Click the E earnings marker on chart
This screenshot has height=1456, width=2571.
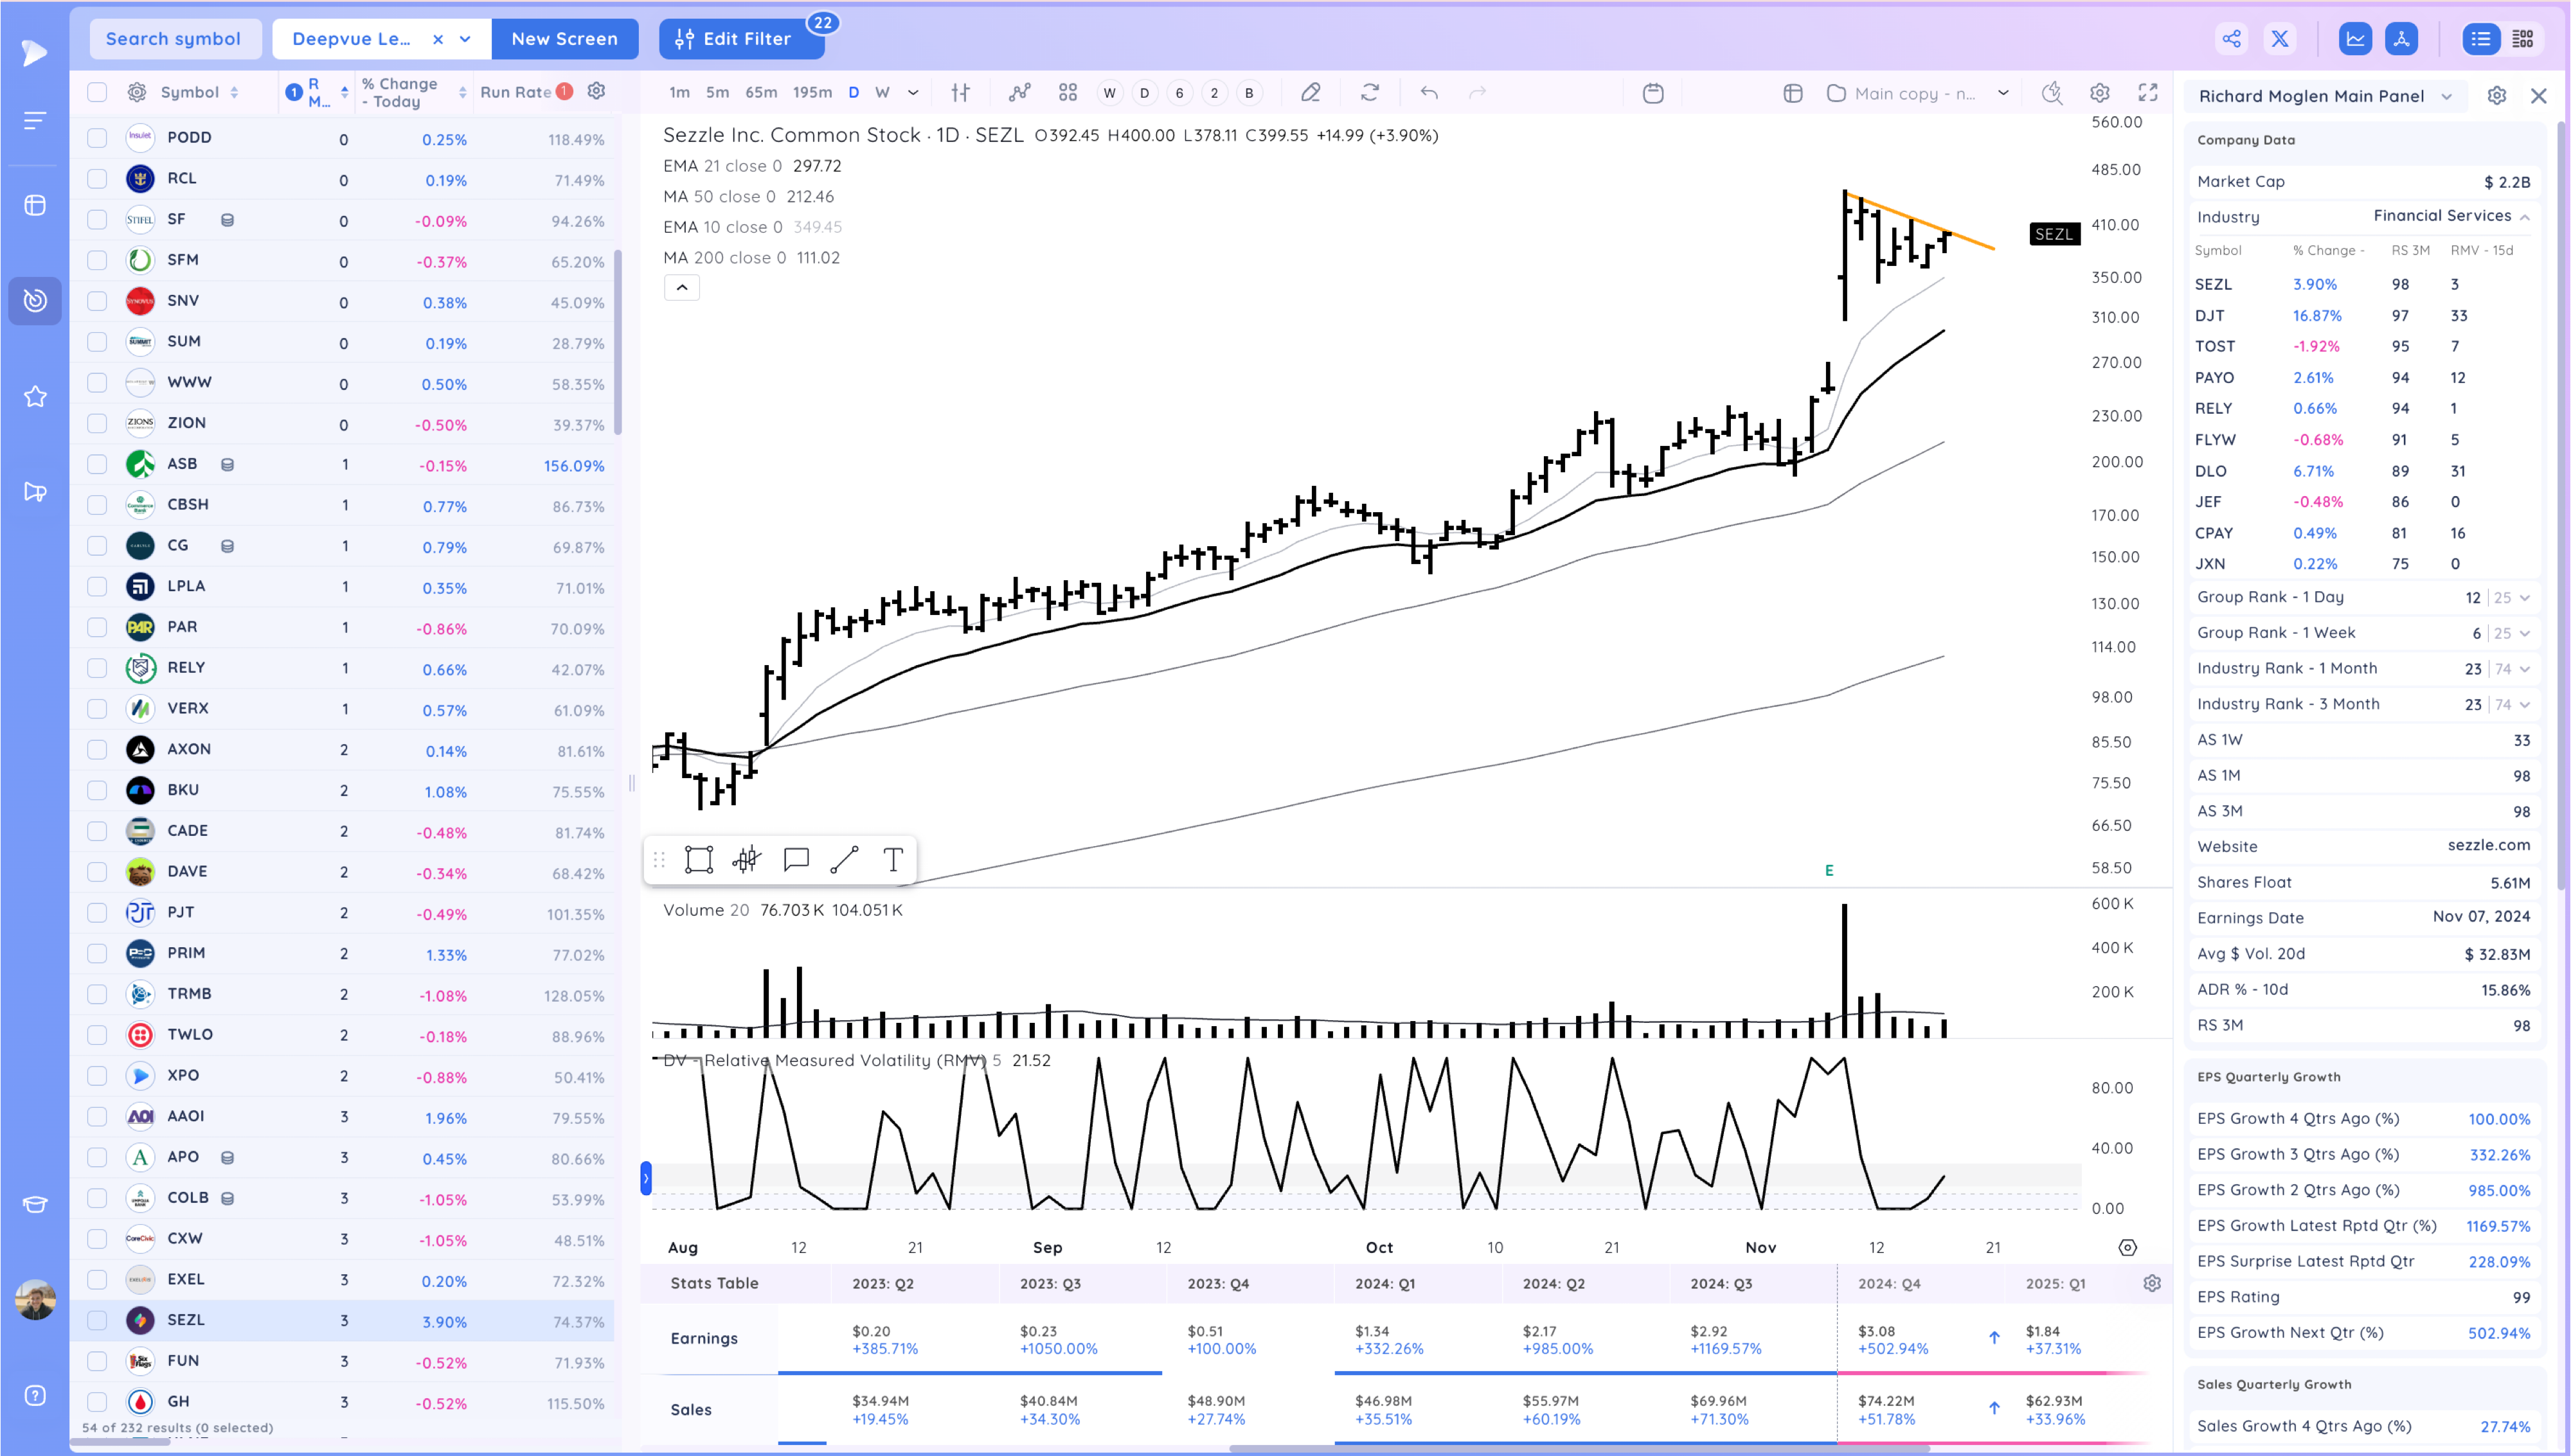[1829, 870]
